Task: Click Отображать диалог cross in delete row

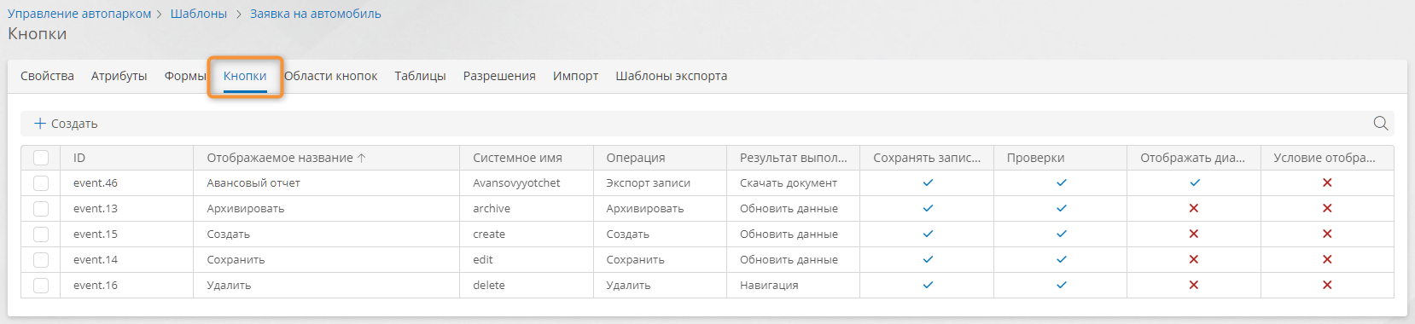Action: [x=1194, y=285]
